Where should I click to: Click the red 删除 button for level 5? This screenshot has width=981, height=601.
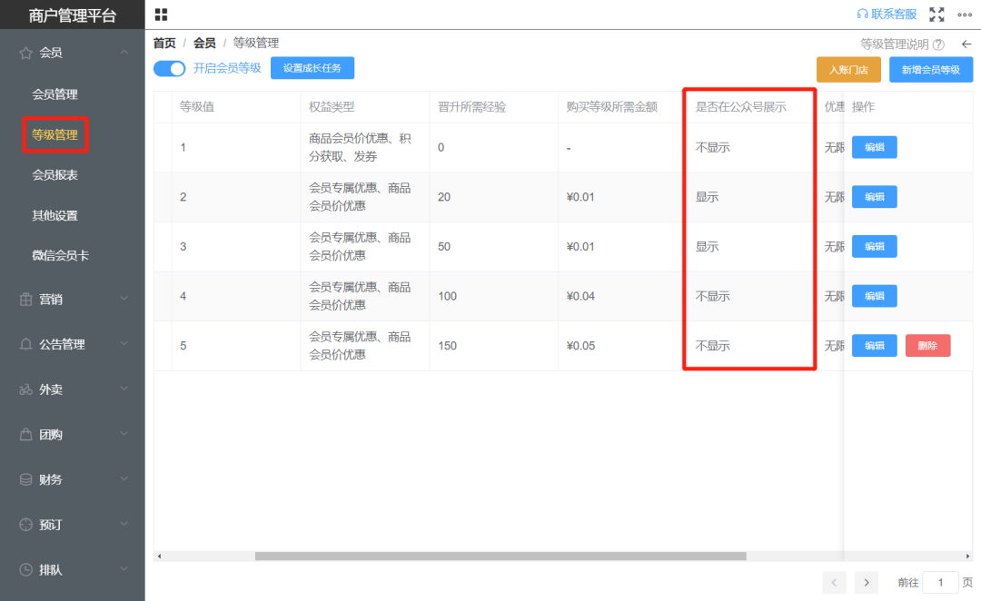[x=927, y=346]
